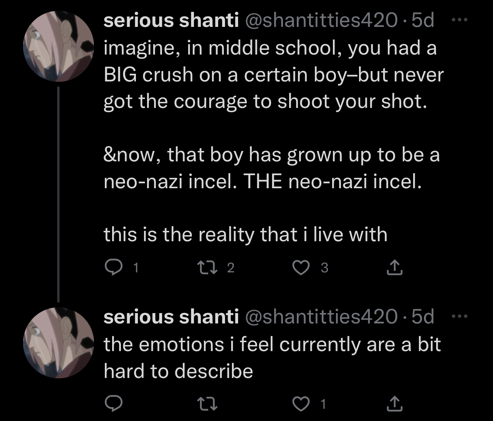Open serious shanti profile from first tweet name
Viewport: 493px width, 421px height.
click(171, 20)
